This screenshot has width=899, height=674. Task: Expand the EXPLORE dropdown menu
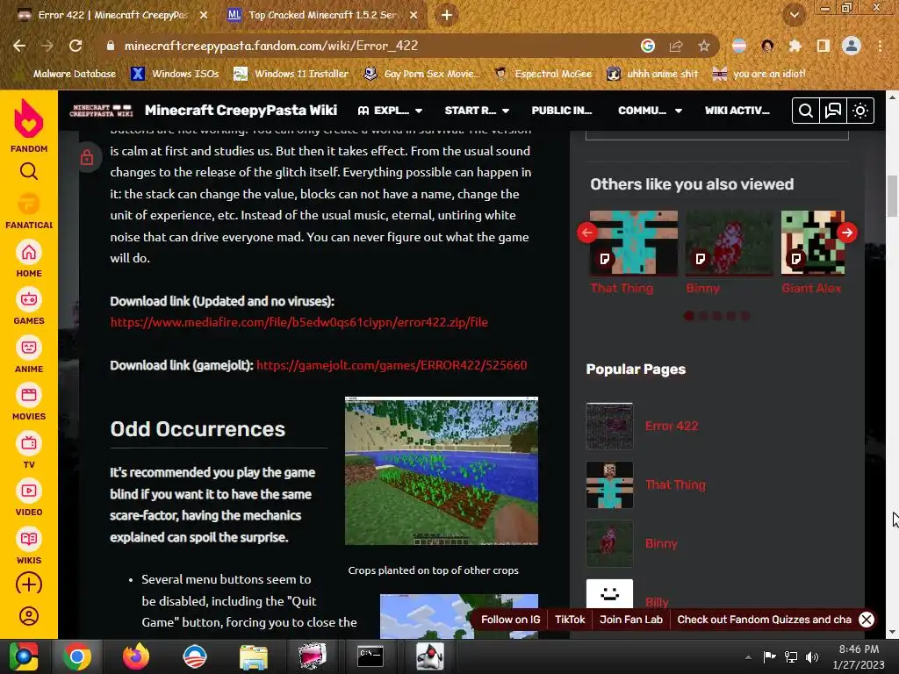(390, 111)
